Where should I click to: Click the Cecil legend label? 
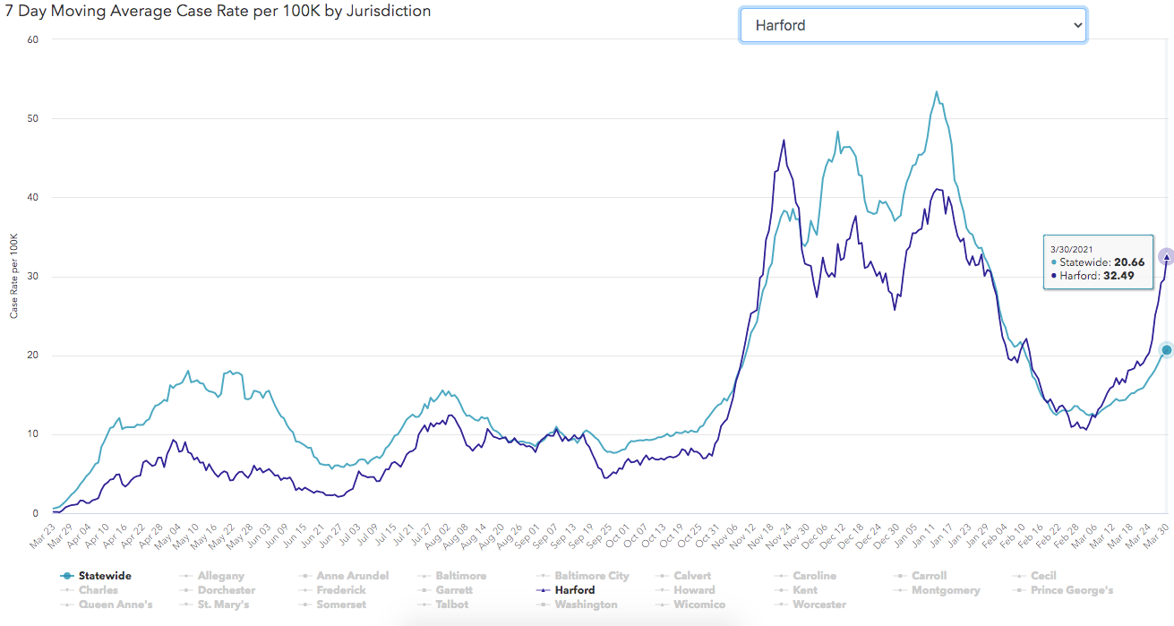[x=1044, y=576]
